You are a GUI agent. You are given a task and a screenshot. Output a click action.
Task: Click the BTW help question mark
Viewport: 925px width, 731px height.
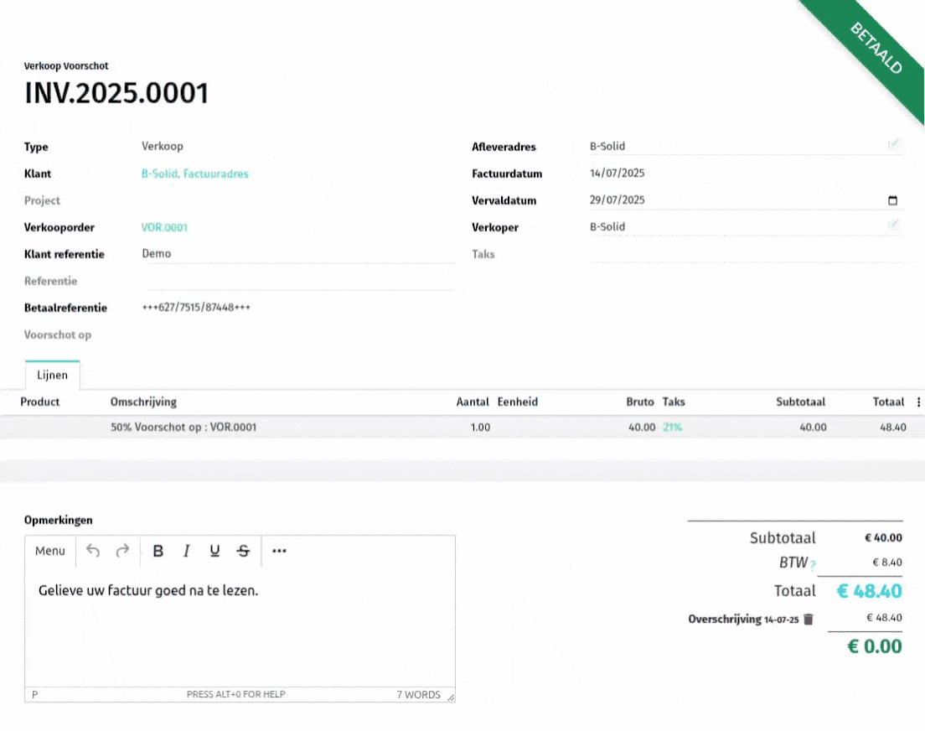click(x=813, y=565)
